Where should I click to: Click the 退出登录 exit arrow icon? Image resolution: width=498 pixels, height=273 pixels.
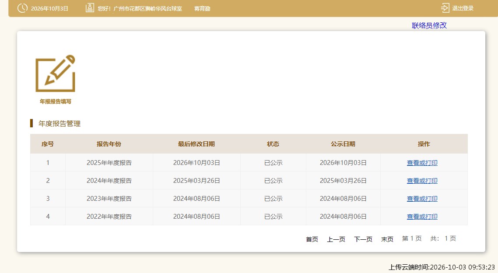(x=445, y=8)
